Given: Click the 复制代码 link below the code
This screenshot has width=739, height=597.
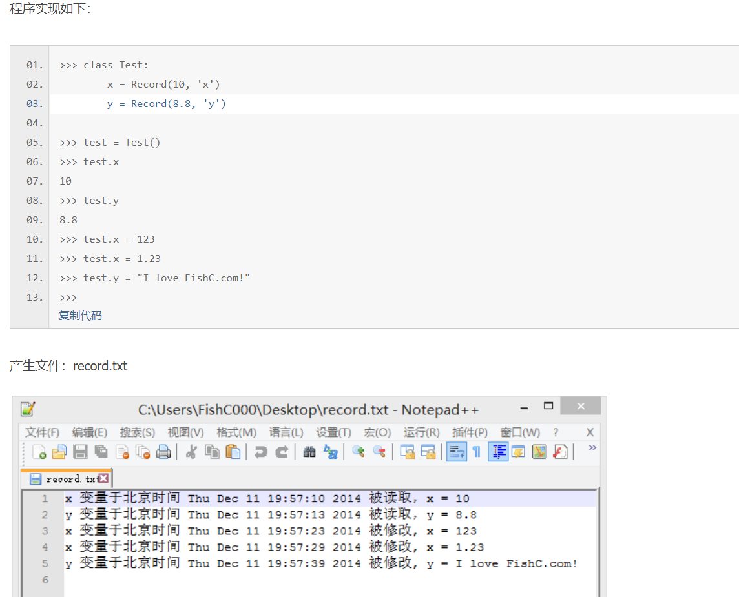Looking at the screenshot, I should coord(80,316).
